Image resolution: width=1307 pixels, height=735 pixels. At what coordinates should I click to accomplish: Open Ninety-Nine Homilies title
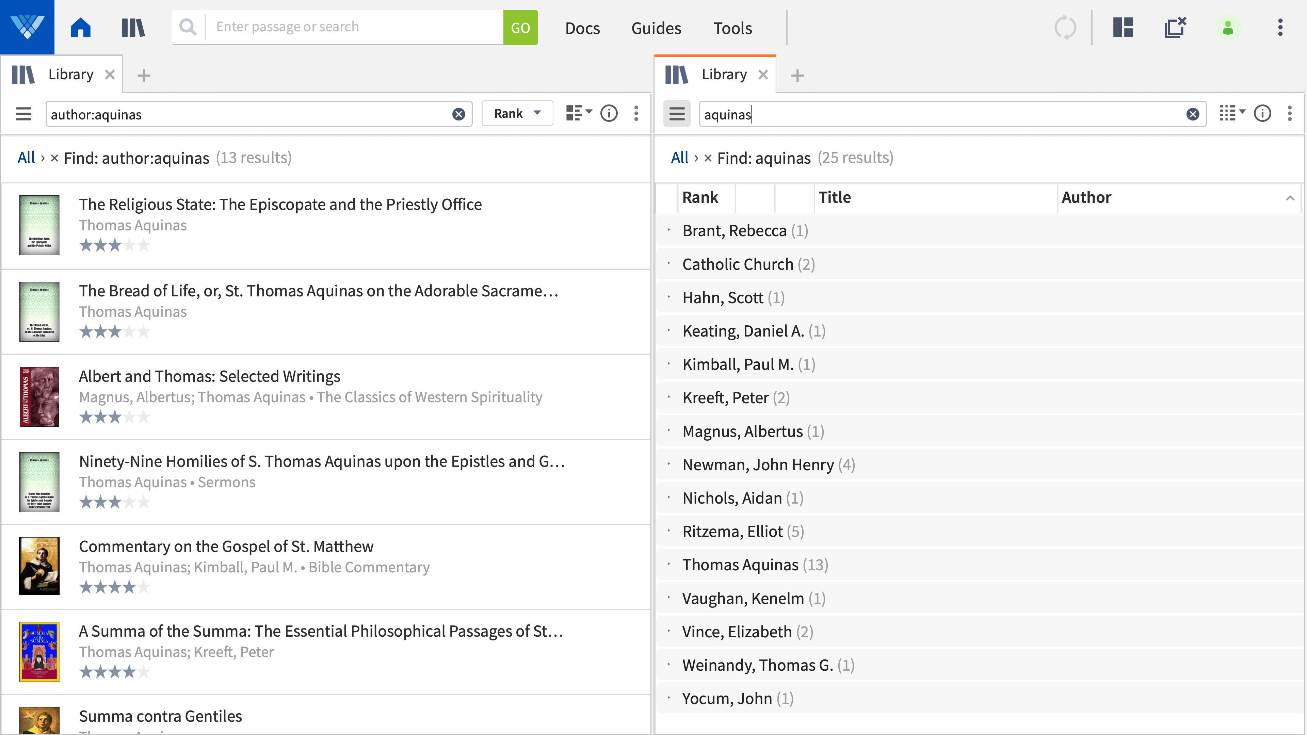click(x=322, y=461)
